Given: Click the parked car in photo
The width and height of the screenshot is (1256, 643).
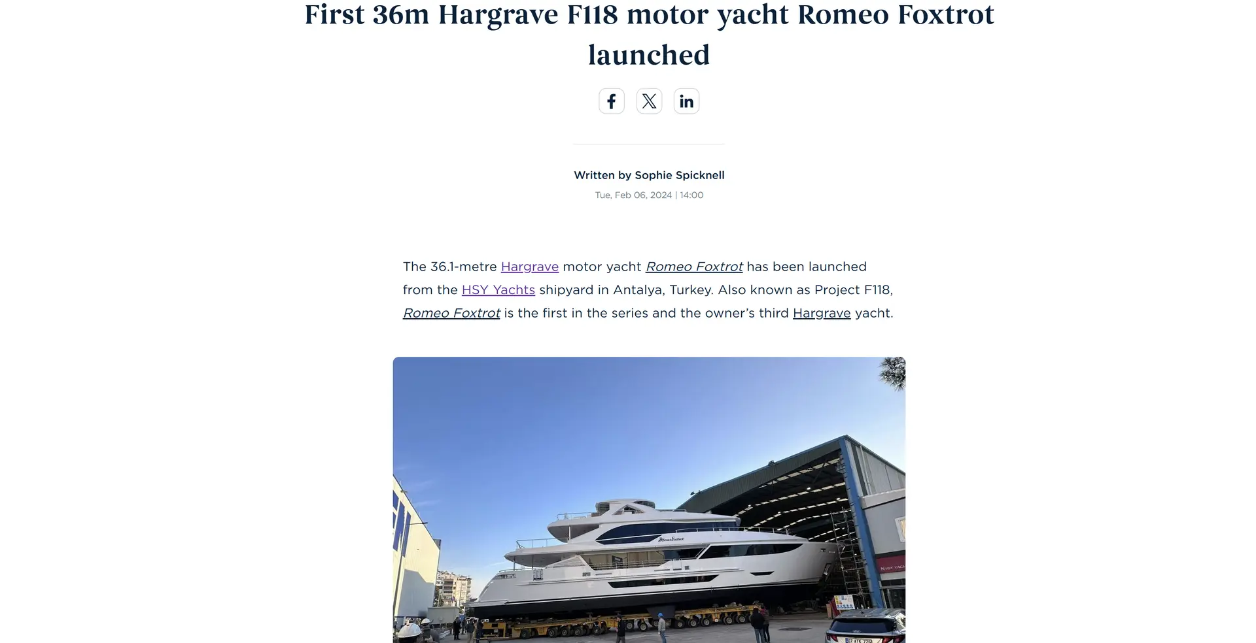Looking at the screenshot, I should click(865, 626).
